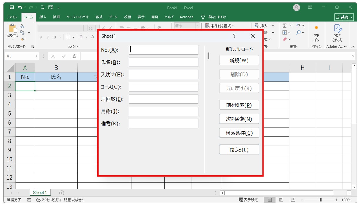Click the print preview icon in title bar
Viewport: 360px width, 206px height.
[43, 7]
